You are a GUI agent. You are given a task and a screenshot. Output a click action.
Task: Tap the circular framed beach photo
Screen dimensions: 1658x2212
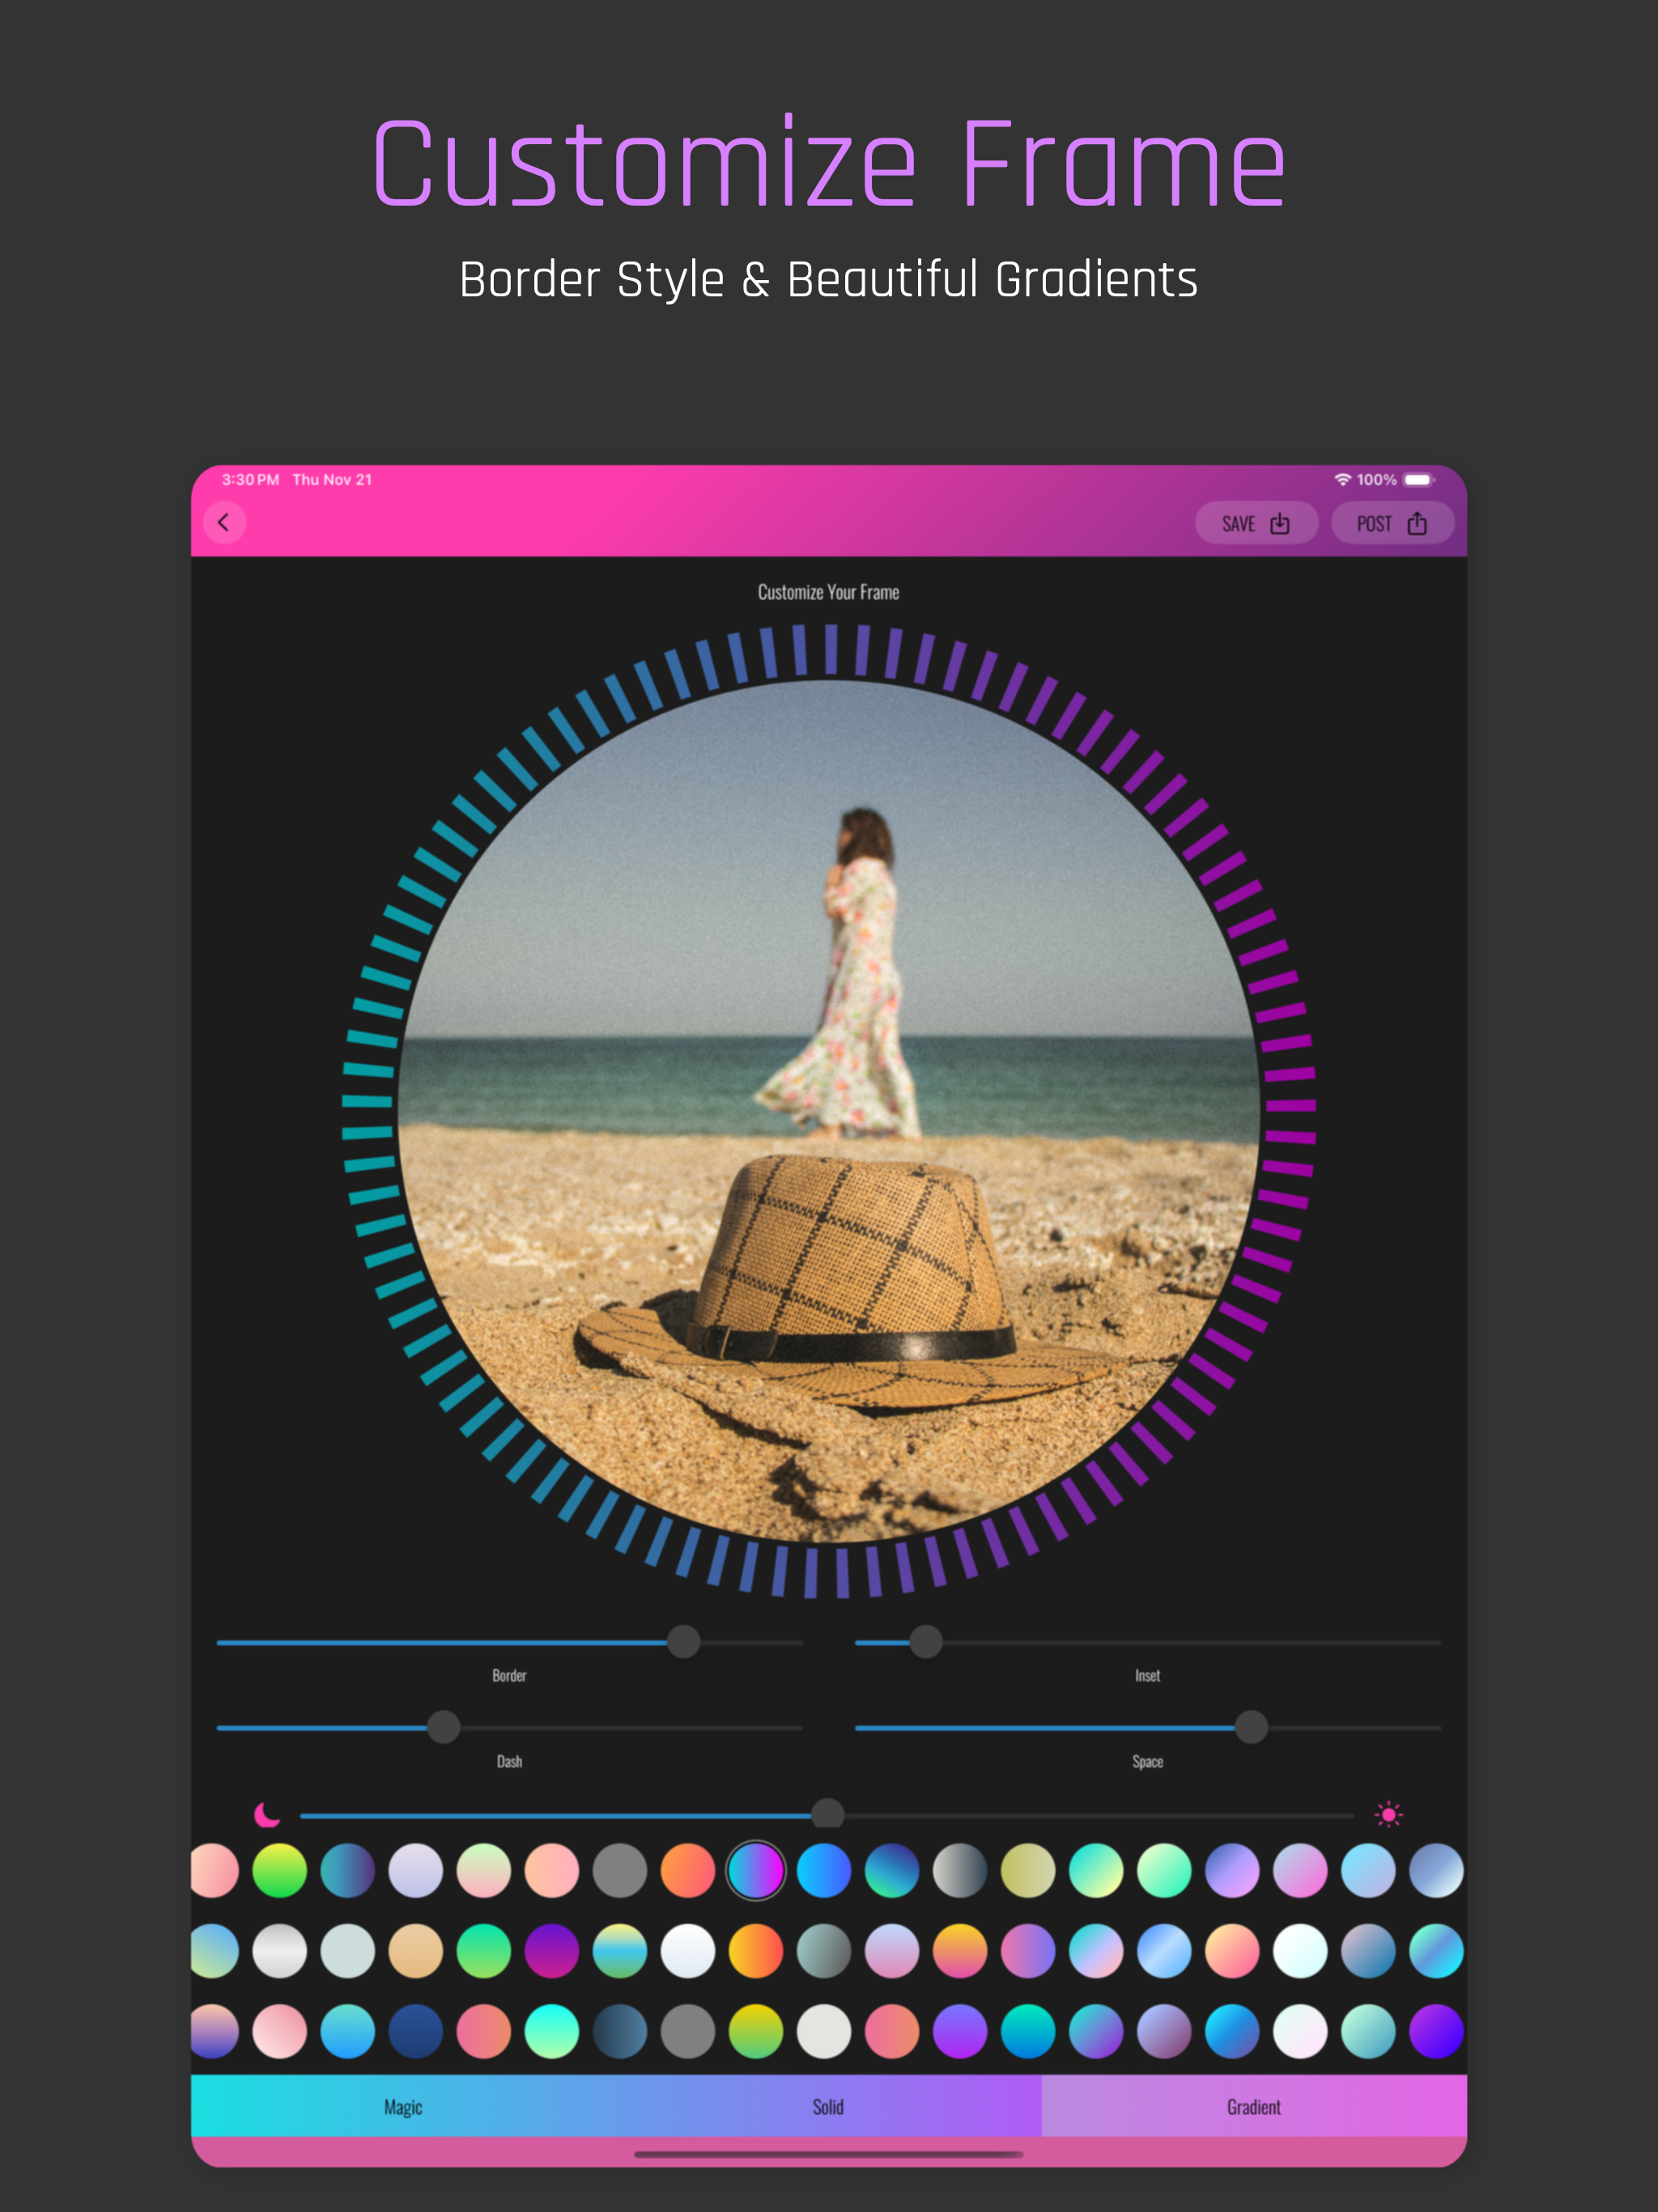(829, 1110)
